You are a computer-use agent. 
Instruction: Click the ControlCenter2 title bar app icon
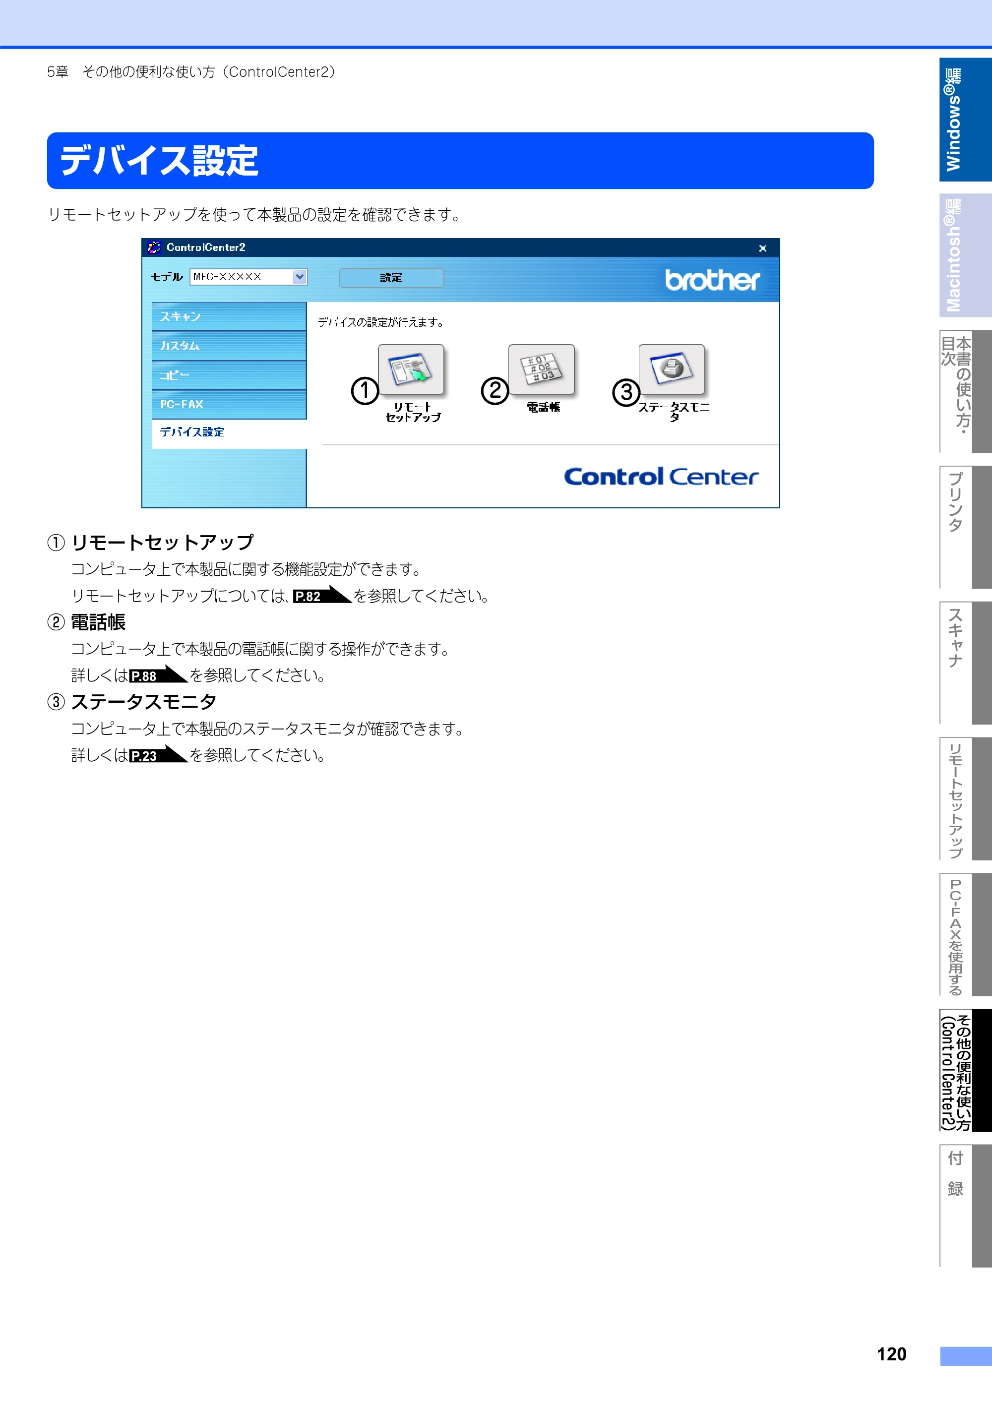click(x=154, y=247)
